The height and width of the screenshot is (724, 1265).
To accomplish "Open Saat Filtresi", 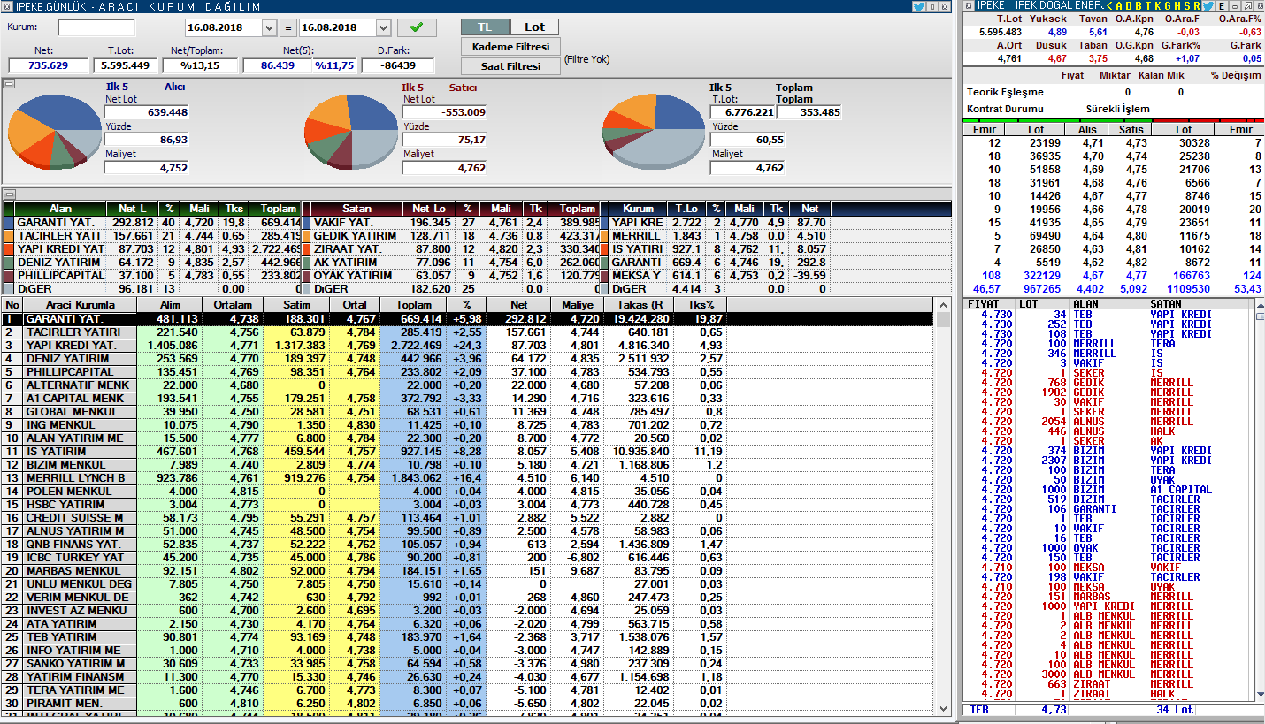I will (x=510, y=65).
